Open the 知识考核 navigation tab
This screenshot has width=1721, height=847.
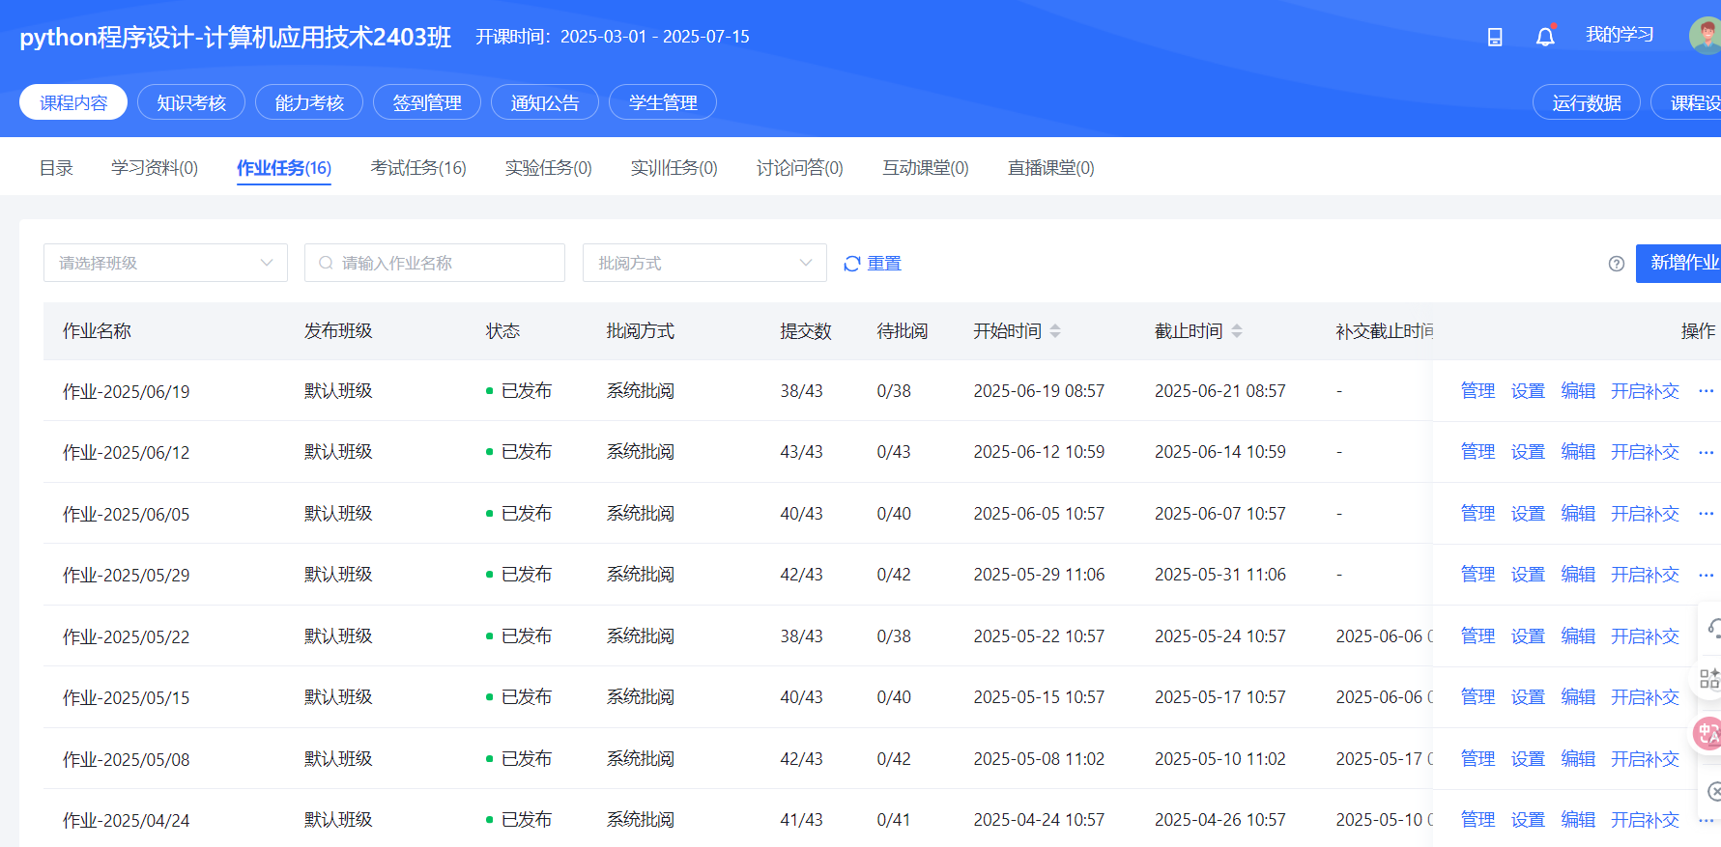pos(191,102)
